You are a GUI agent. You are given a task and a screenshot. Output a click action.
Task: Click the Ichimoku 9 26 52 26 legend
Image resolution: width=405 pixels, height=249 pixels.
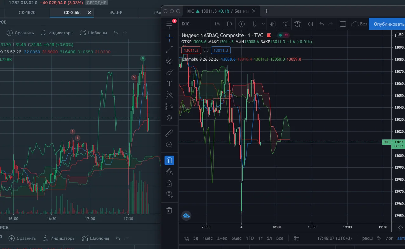[200, 59]
